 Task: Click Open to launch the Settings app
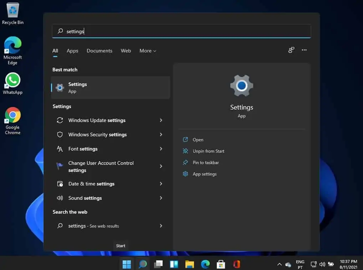(198, 139)
